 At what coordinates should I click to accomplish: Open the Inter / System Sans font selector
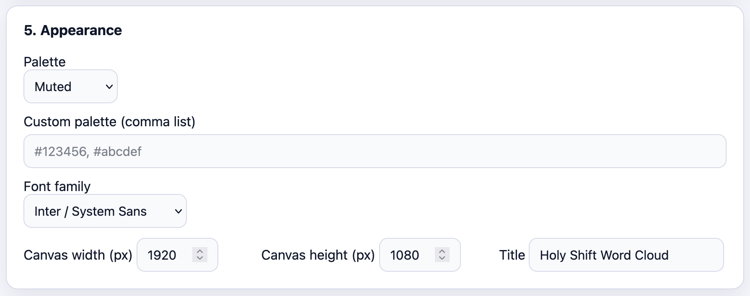(x=96, y=211)
